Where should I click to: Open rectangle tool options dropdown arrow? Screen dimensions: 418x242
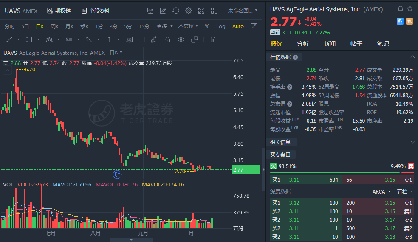[38, 39]
